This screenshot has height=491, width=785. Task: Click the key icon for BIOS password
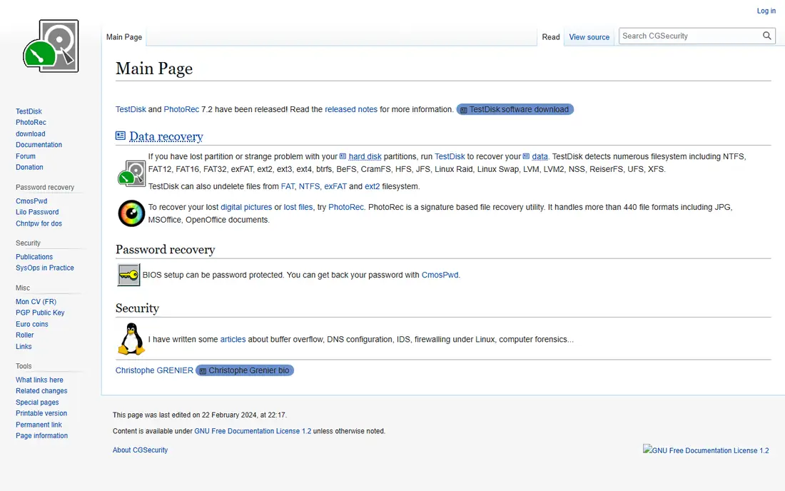[128, 275]
